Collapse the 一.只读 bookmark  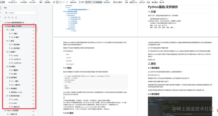tap(6, 30)
